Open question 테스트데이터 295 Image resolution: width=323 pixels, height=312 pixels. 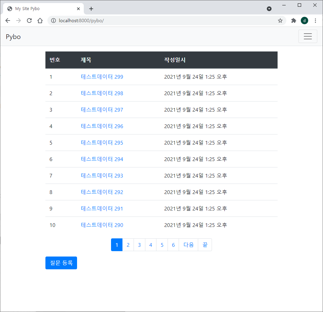pos(102,143)
